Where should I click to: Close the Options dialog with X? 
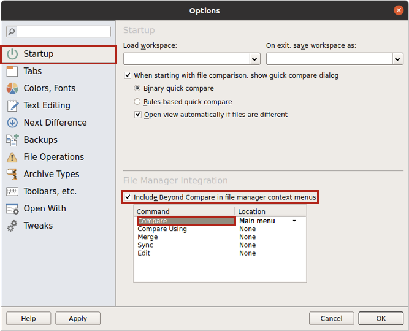coord(399,10)
